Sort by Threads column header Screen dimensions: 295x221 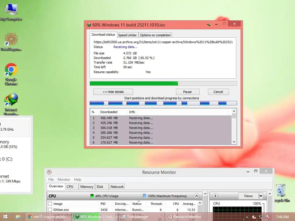coord(156,204)
